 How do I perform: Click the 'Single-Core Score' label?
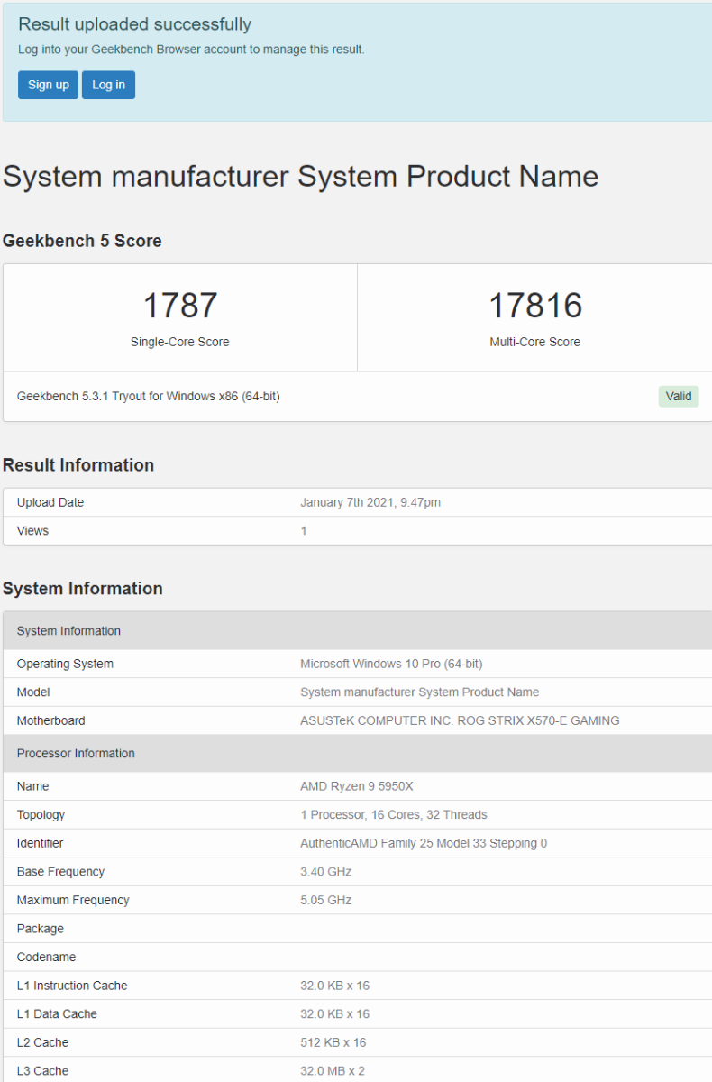180,342
